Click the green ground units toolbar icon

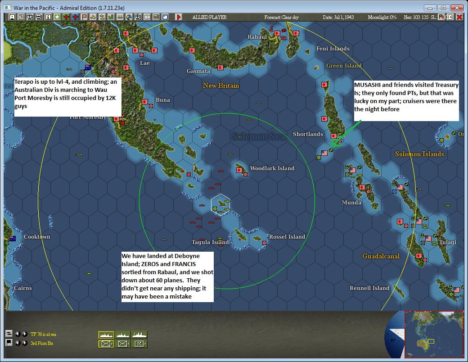pyautogui.click(x=120, y=17)
